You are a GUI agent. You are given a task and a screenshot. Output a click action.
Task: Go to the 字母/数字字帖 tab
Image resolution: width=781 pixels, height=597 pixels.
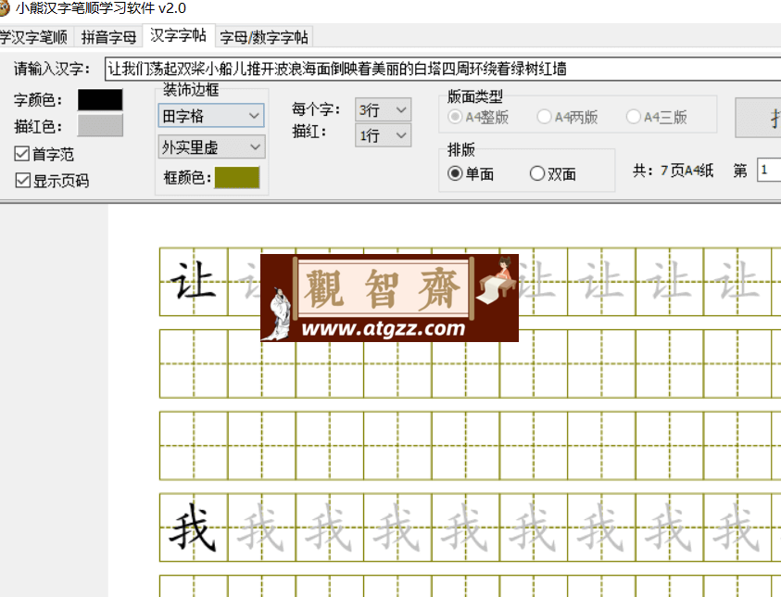pos(264,37)
